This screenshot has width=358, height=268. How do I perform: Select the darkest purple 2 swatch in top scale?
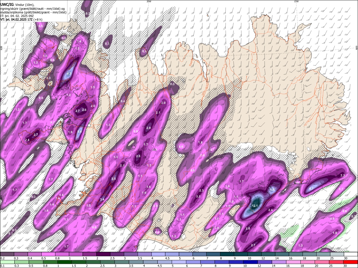click(103, 254)
